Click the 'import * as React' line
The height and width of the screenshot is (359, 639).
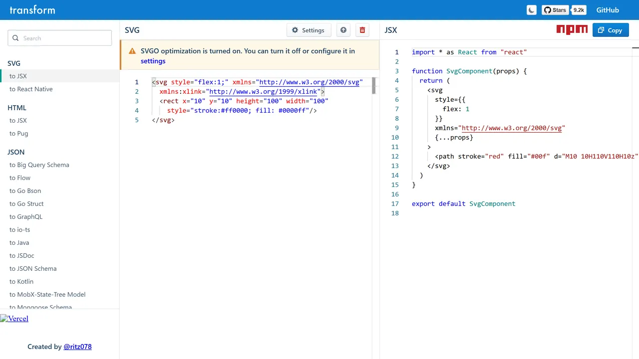[469, 52]
